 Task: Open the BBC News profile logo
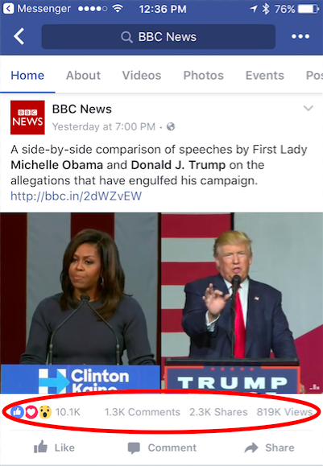[x=27, y=118]
